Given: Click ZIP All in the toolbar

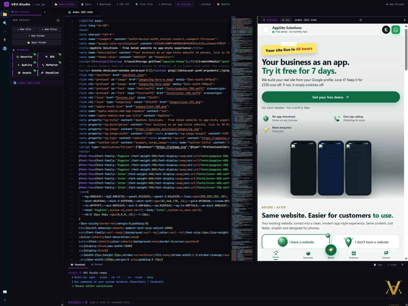Looking at the screenshot, I should (x=123, y=4).
